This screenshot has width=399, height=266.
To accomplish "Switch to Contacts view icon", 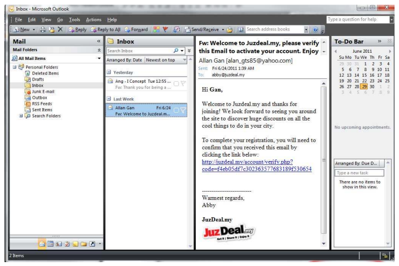I will pyautogui.click(x=59, y=244).
